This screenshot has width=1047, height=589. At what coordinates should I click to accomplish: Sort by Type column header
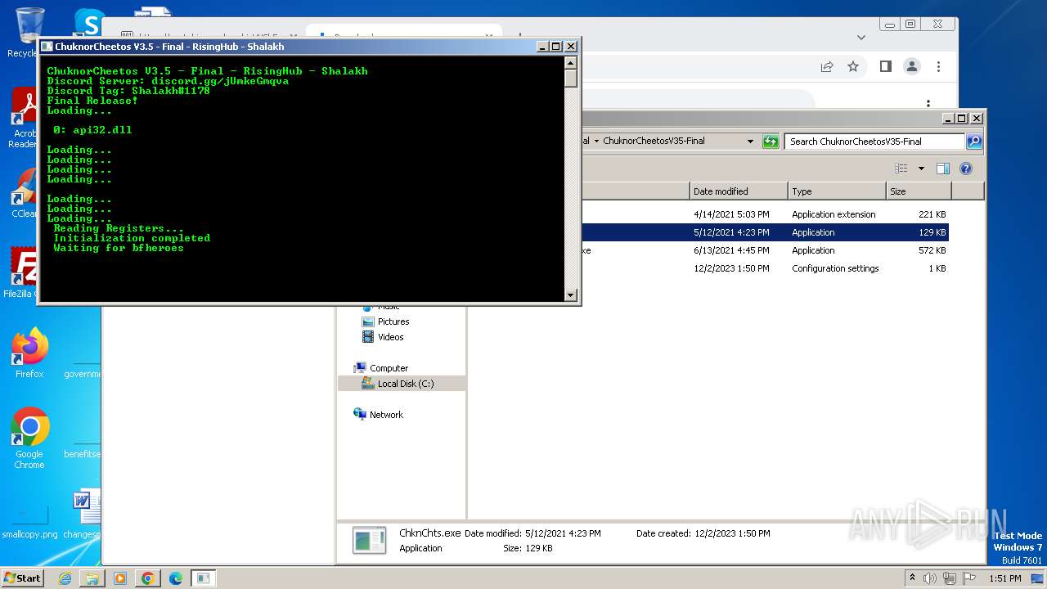[x=837, y=191]
